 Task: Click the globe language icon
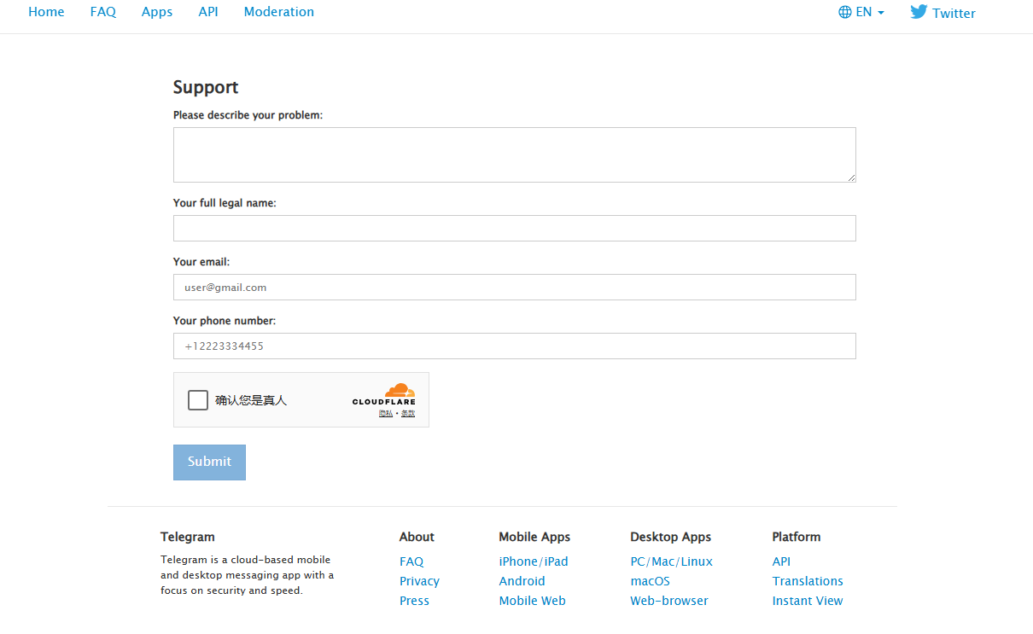845,12
